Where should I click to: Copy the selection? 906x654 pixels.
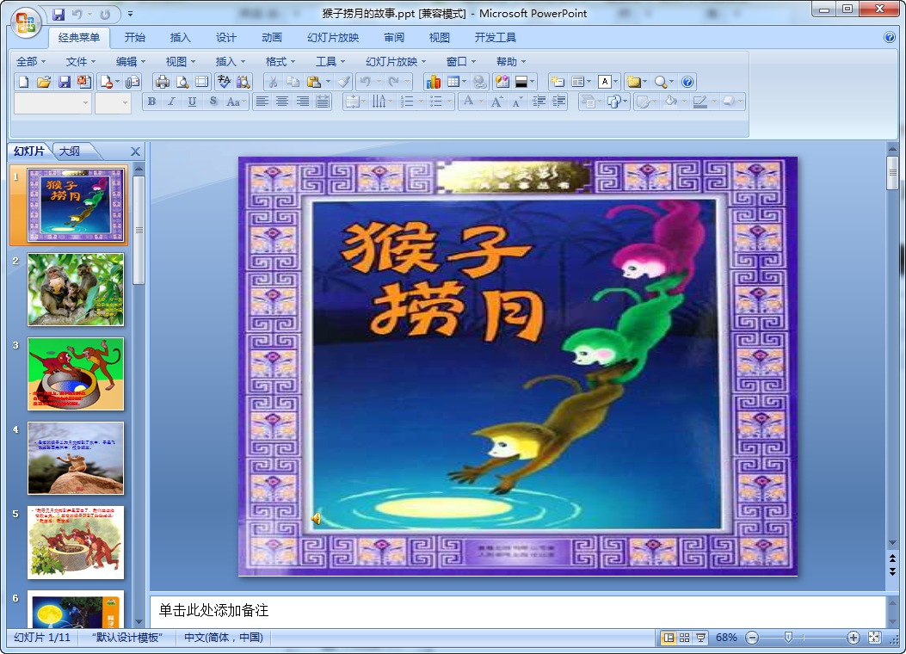[293, 82]
